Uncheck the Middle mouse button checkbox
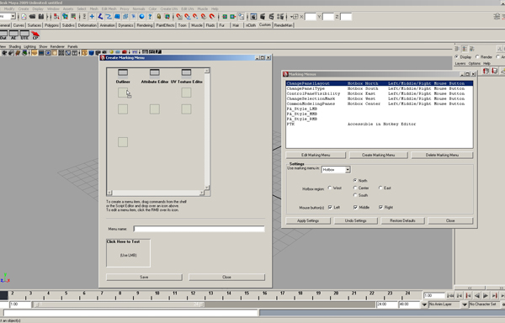 355,208
